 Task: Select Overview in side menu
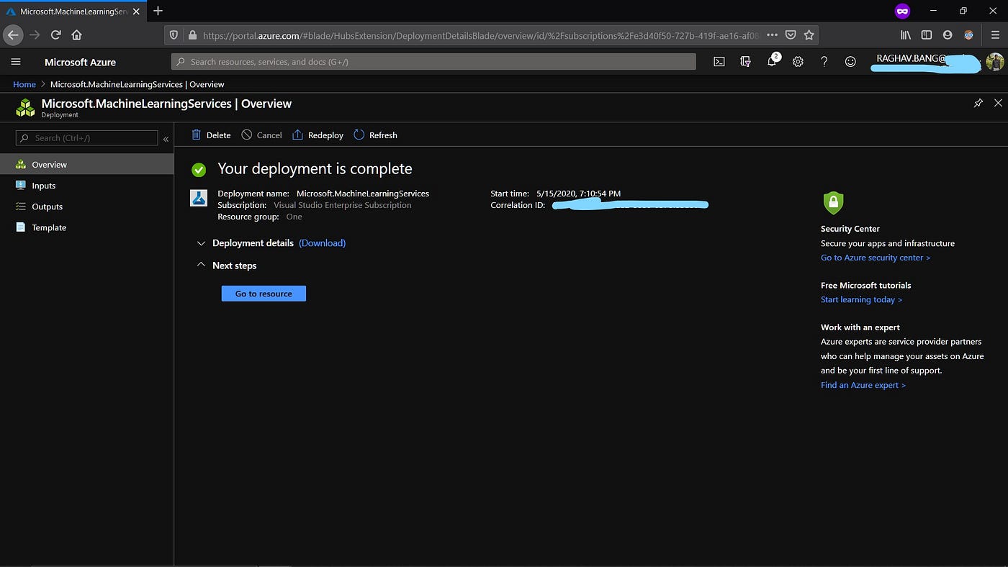86,165
